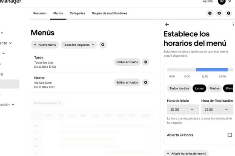Toggle the Lunes day chip
The width and height of the screenshot is (235, 156).
pos(199,88)
